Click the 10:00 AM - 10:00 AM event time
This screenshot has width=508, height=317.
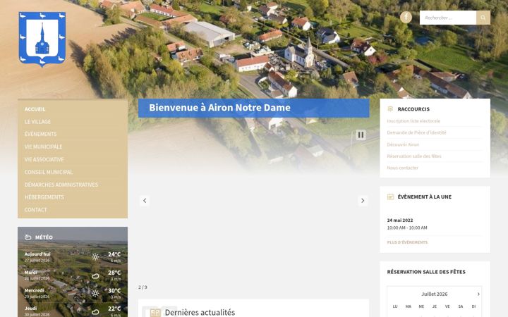point(407,228)
